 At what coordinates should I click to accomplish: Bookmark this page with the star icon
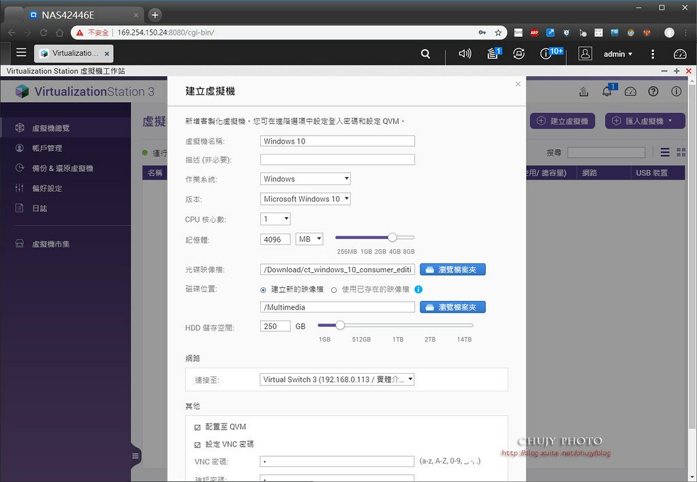click(498, 33)
